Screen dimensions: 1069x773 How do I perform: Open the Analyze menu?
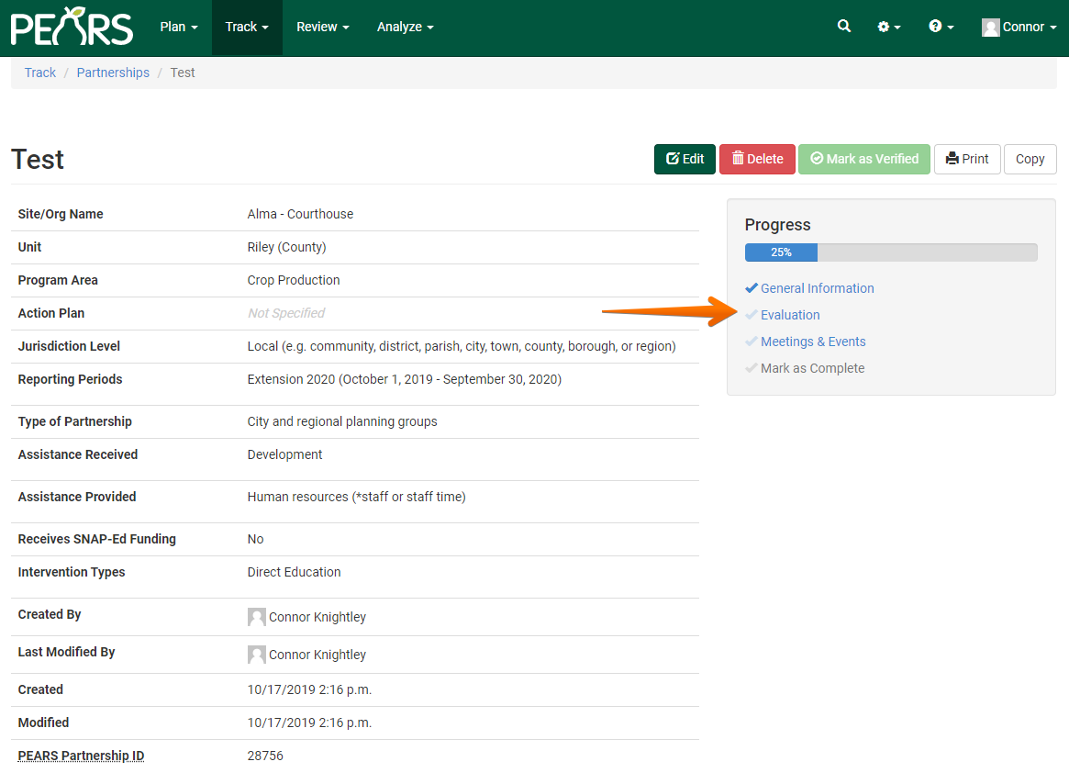(405, 27)
